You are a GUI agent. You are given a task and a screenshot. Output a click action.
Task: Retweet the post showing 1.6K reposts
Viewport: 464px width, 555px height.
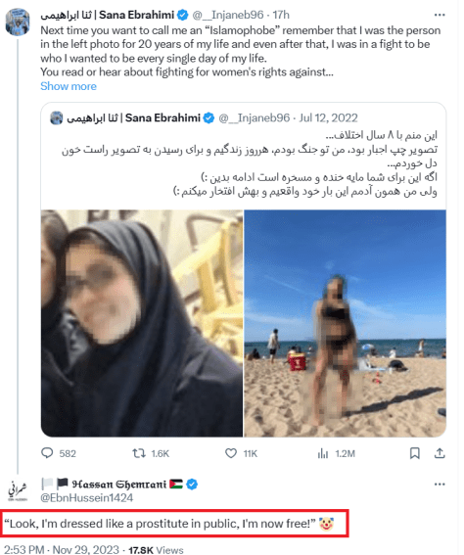[x=139, y=453]
